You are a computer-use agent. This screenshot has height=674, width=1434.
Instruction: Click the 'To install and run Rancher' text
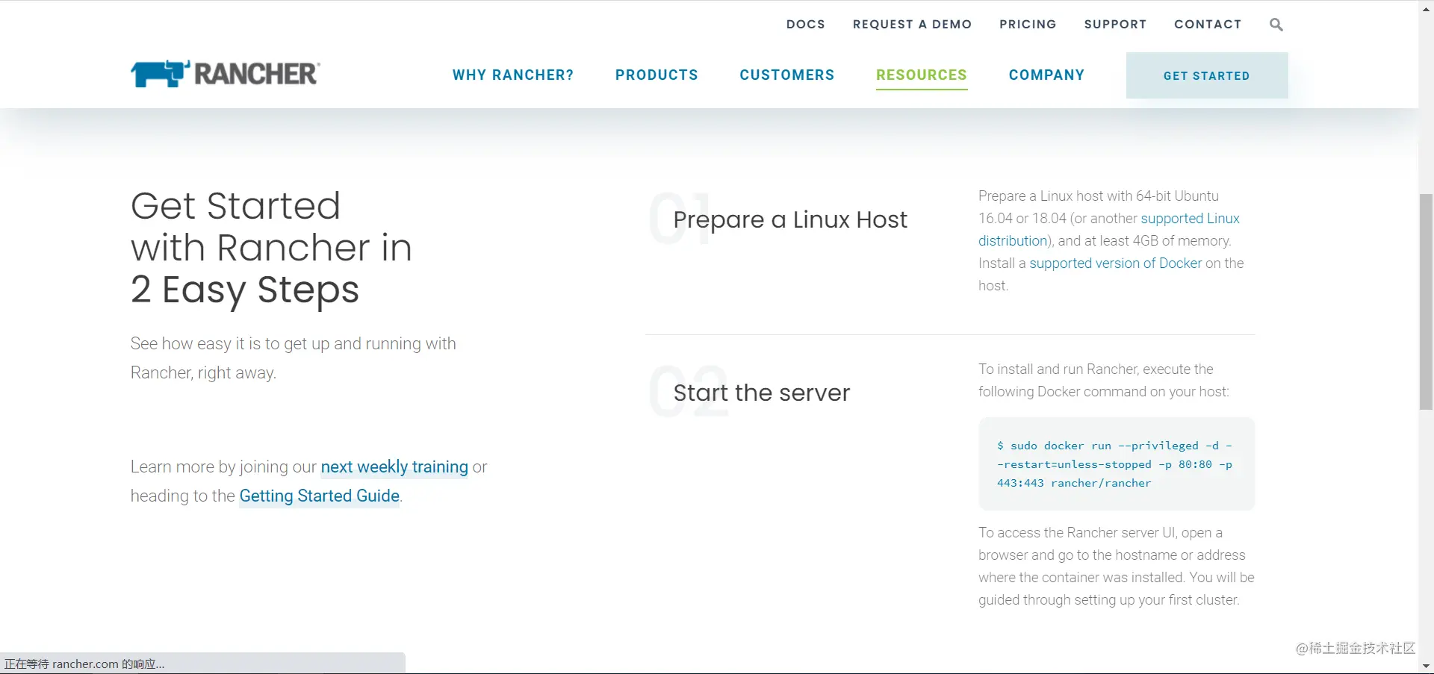point(1104,381)
